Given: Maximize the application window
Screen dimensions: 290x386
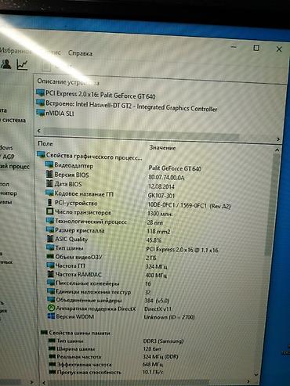Looking at the screenshot, I should coord(256,48).
